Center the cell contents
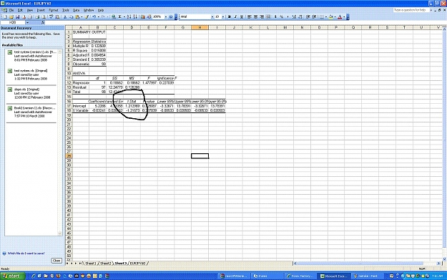Image resolution: width=447 pixels, height=280 pixels. 256,17
